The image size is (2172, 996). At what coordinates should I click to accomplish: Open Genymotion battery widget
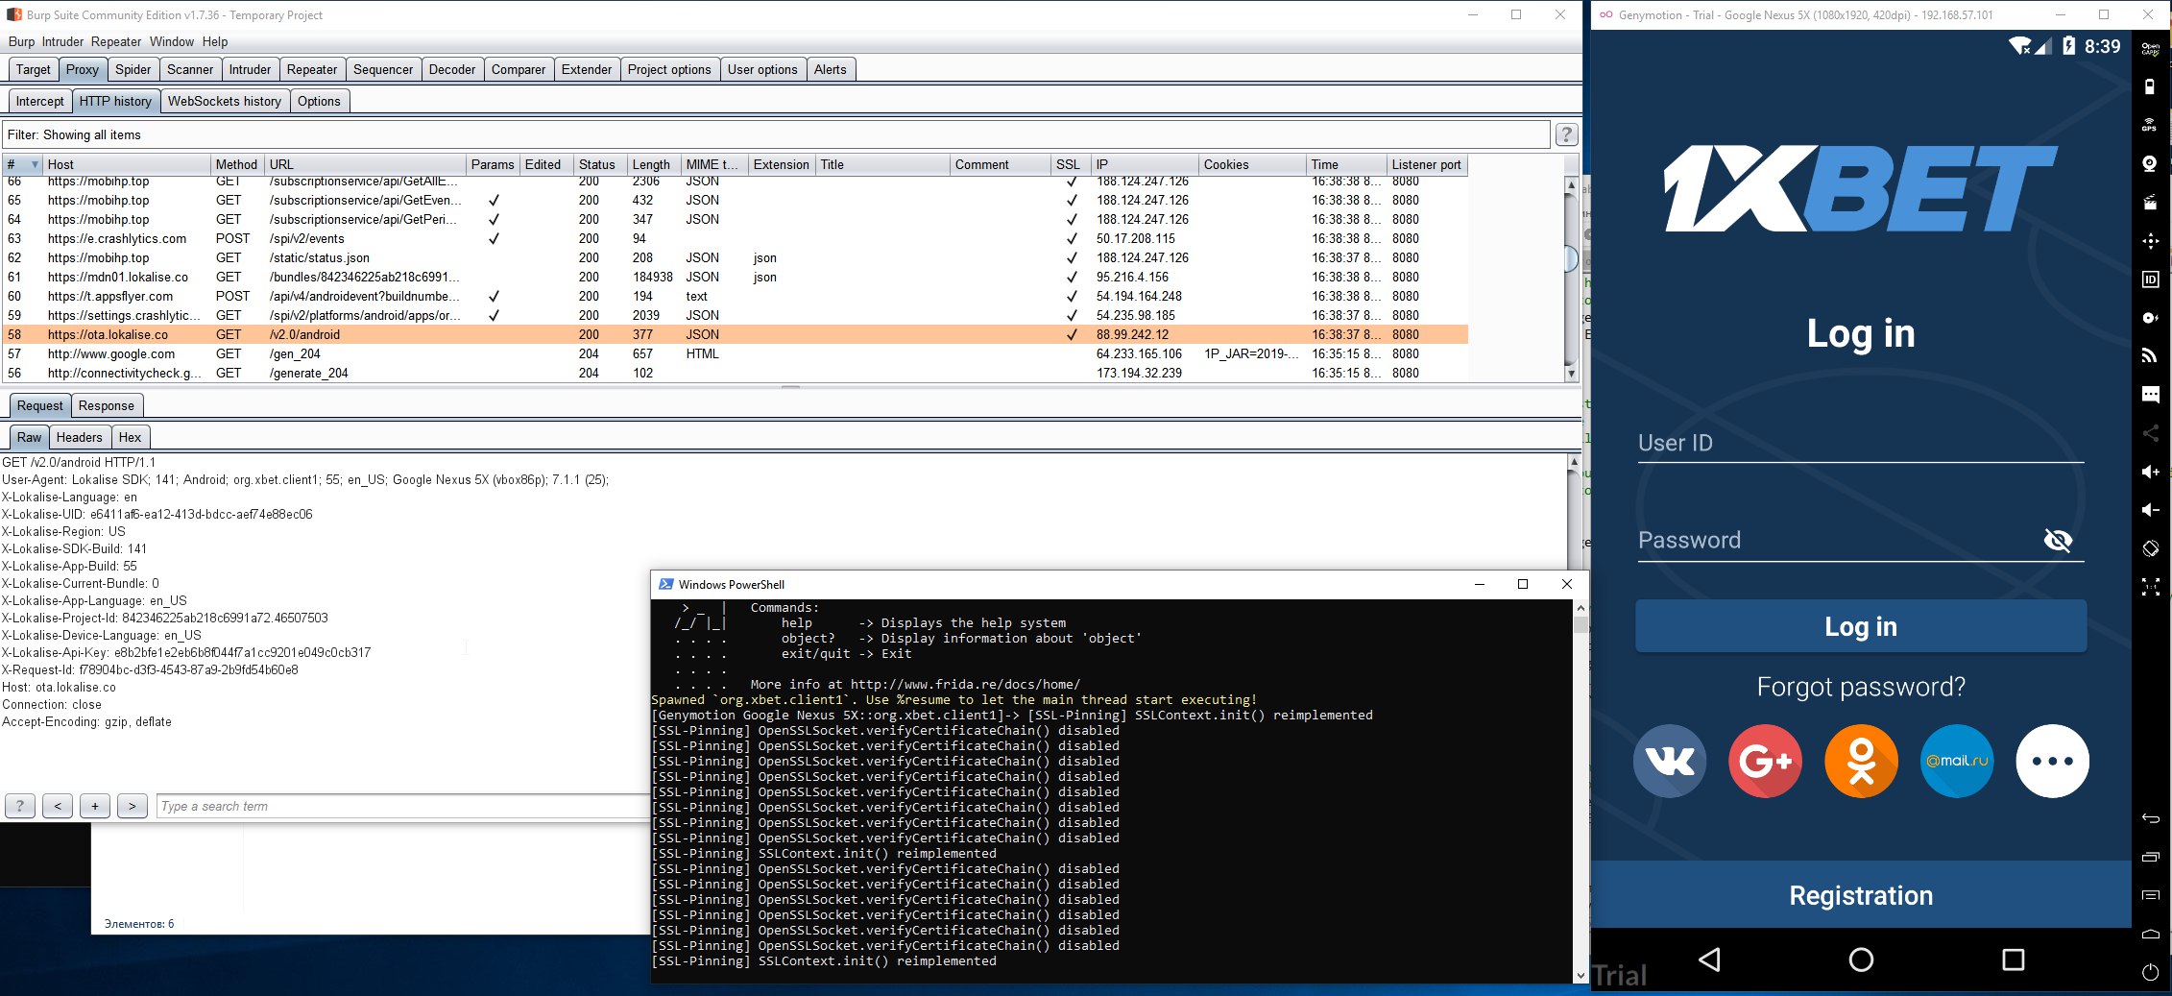[2151, 86]
